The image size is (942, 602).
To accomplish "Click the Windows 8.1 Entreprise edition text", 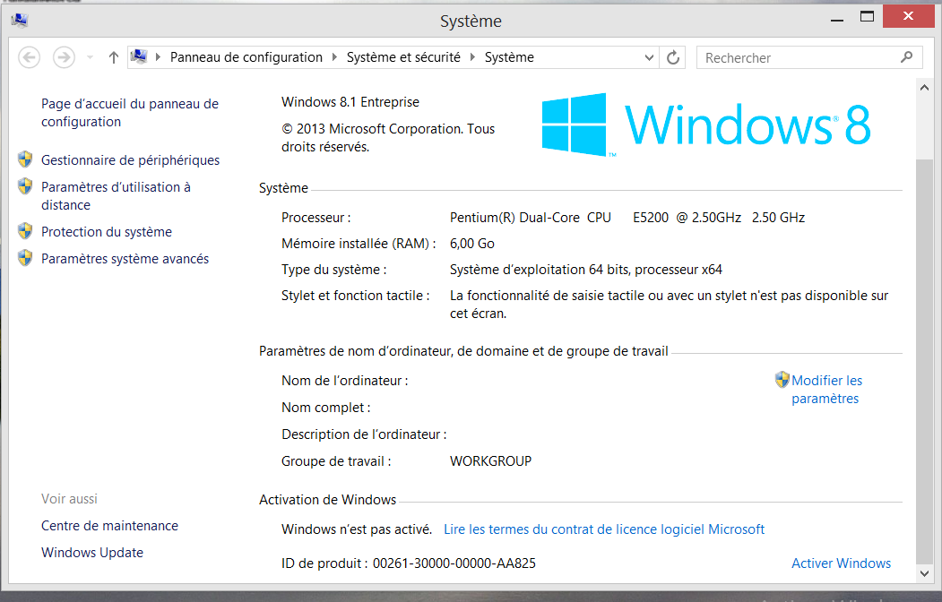I will click(350, 102).
